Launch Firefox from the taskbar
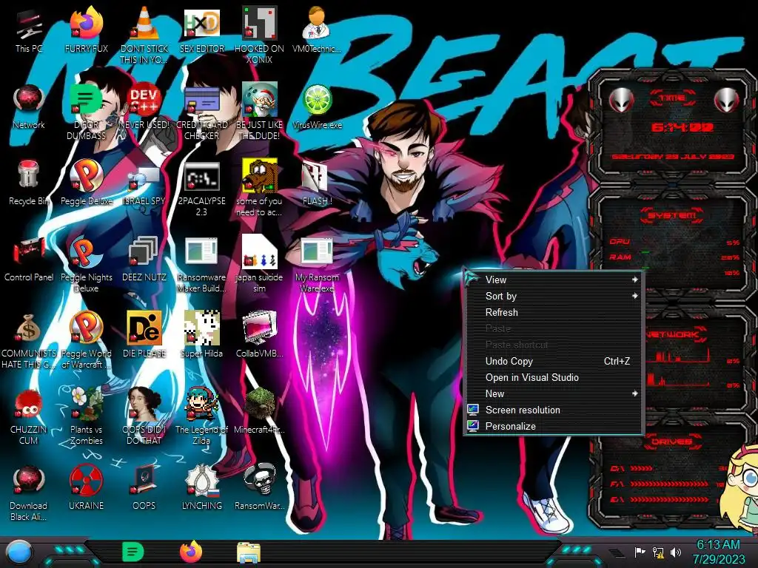Image resolution: width=758 pixels, height=568 pixels. 191,552
